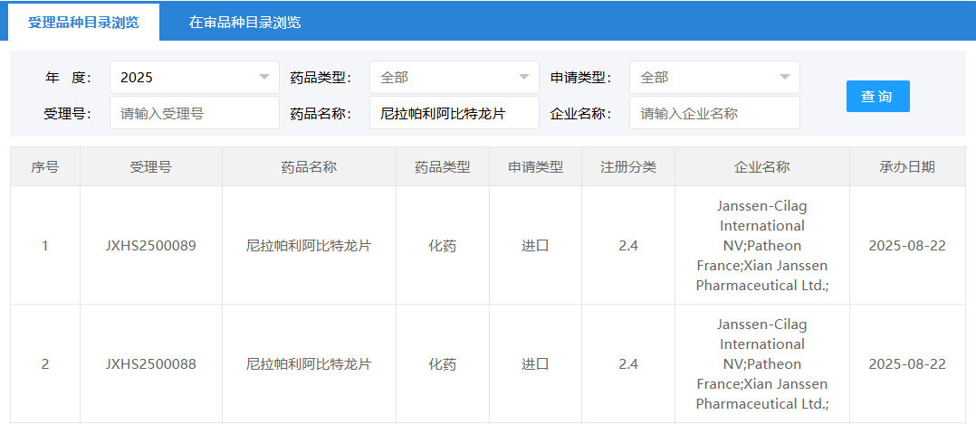Select the 受理品种目录浏览 tab
The height and width of the screenshot is (424, 976).
[83, 23]
